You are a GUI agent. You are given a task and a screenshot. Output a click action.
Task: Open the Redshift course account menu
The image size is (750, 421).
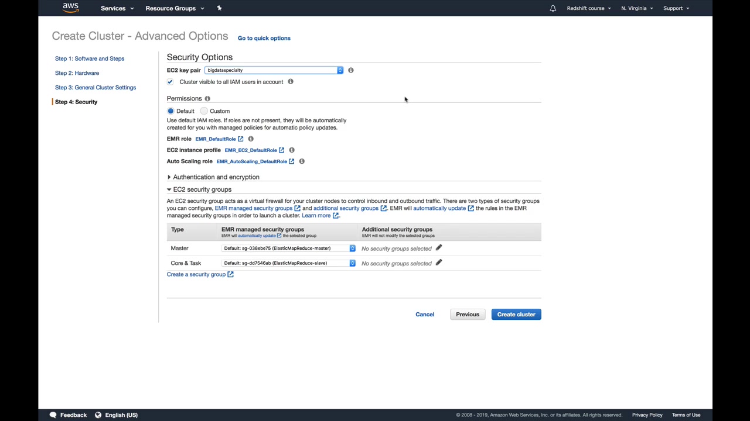tap(589, 8)
